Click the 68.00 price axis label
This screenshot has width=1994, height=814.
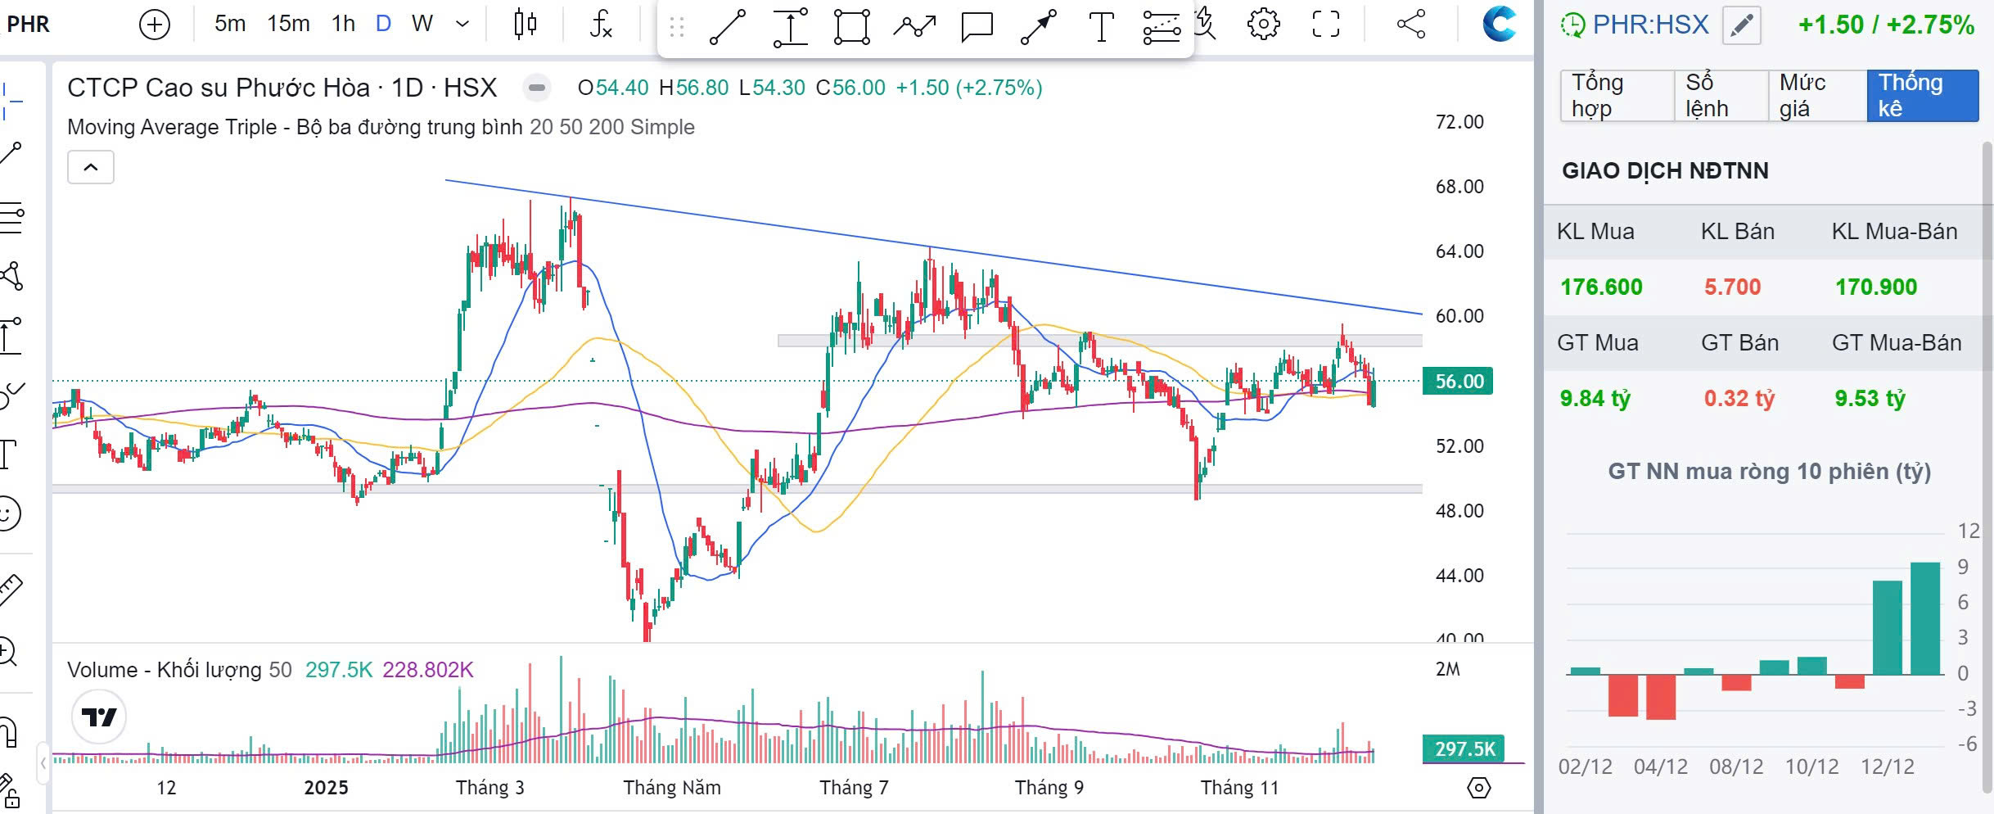click(x=1459, y=187)
